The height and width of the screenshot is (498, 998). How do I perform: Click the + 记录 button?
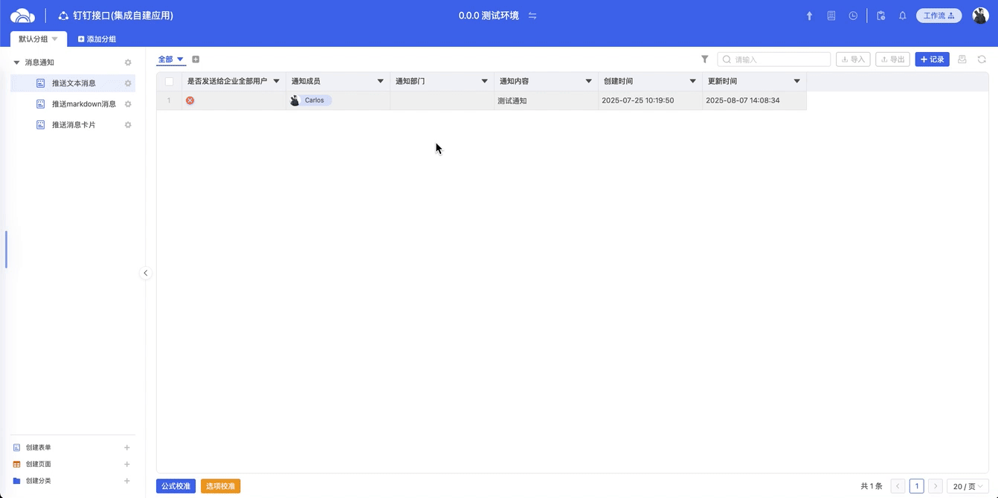(x=932, y=59)
